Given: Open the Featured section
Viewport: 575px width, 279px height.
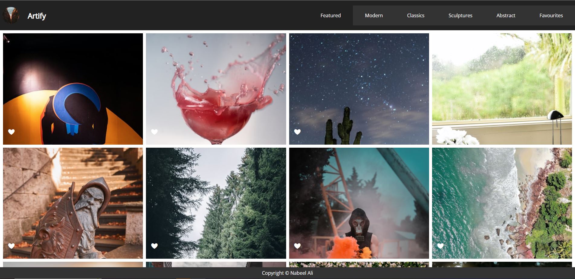Looking at the screenshot, I should pyautogui.click(x=331, y=15).
